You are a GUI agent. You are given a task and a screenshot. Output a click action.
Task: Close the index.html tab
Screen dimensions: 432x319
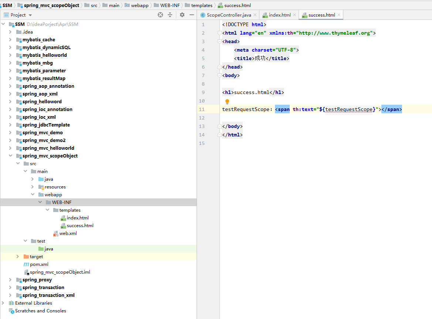[295, 15]
